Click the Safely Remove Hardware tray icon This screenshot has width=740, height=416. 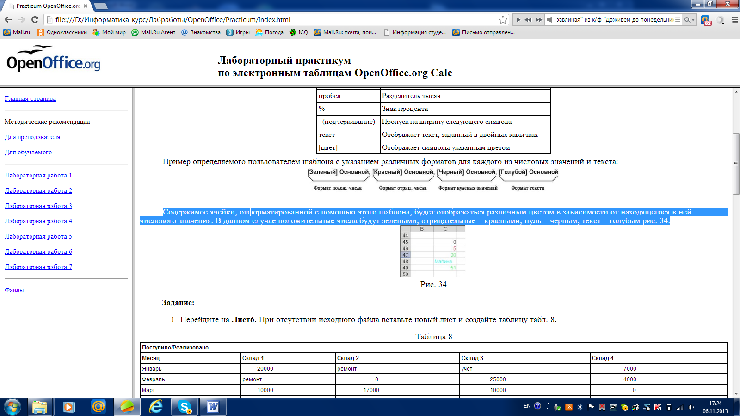558,407
